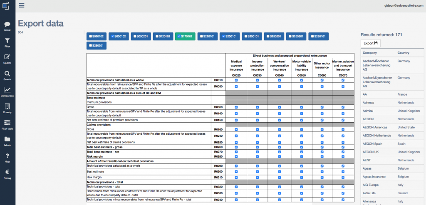Click the Export button
426x205 pixels.
(370, 43)
